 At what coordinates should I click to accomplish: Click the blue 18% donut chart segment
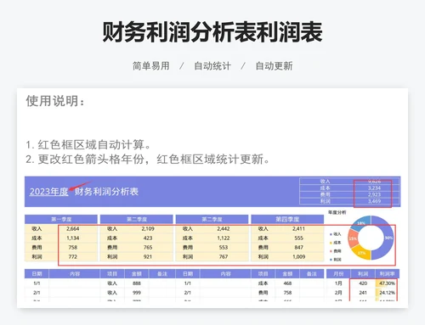(x=361, y=222)
